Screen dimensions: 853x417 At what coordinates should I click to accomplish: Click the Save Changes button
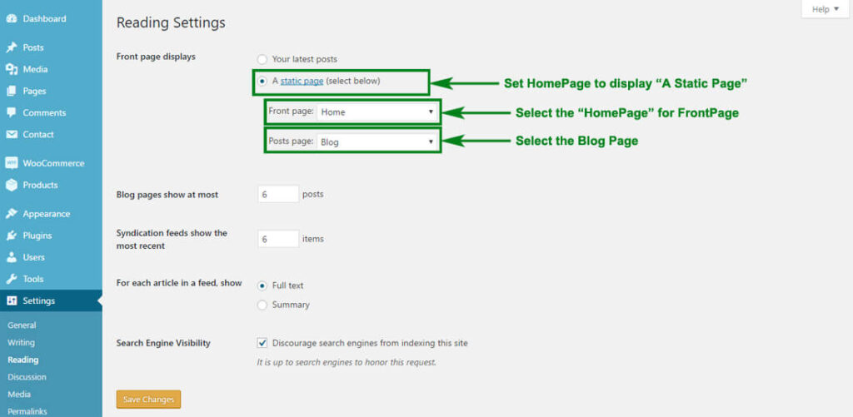148,400
